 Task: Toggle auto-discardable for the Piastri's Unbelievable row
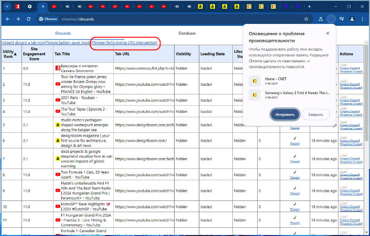point(295,194)
